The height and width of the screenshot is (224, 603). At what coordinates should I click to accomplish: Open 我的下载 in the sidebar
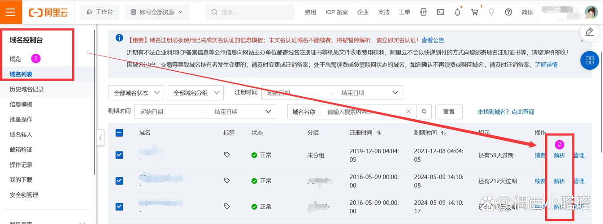[21, 180]
